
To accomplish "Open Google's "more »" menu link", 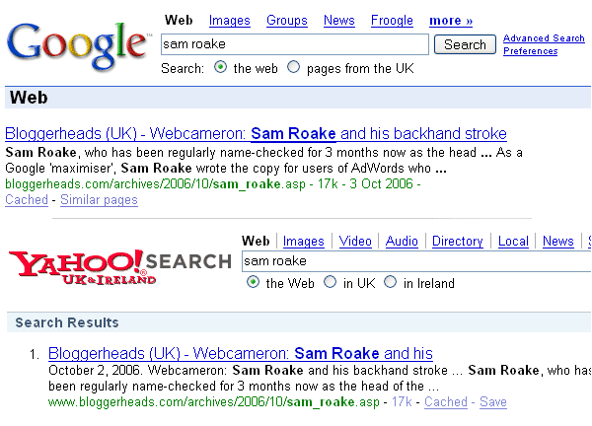I will [451, 21].
